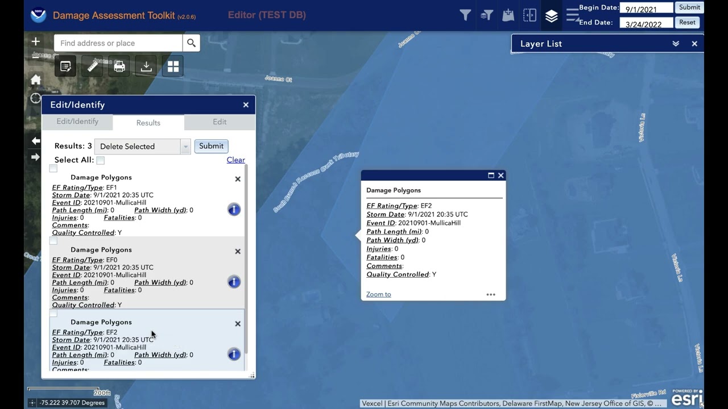Click the Edit/Identify panel title bar text
This screenshot has width=728, height=409.
[77, 105]
